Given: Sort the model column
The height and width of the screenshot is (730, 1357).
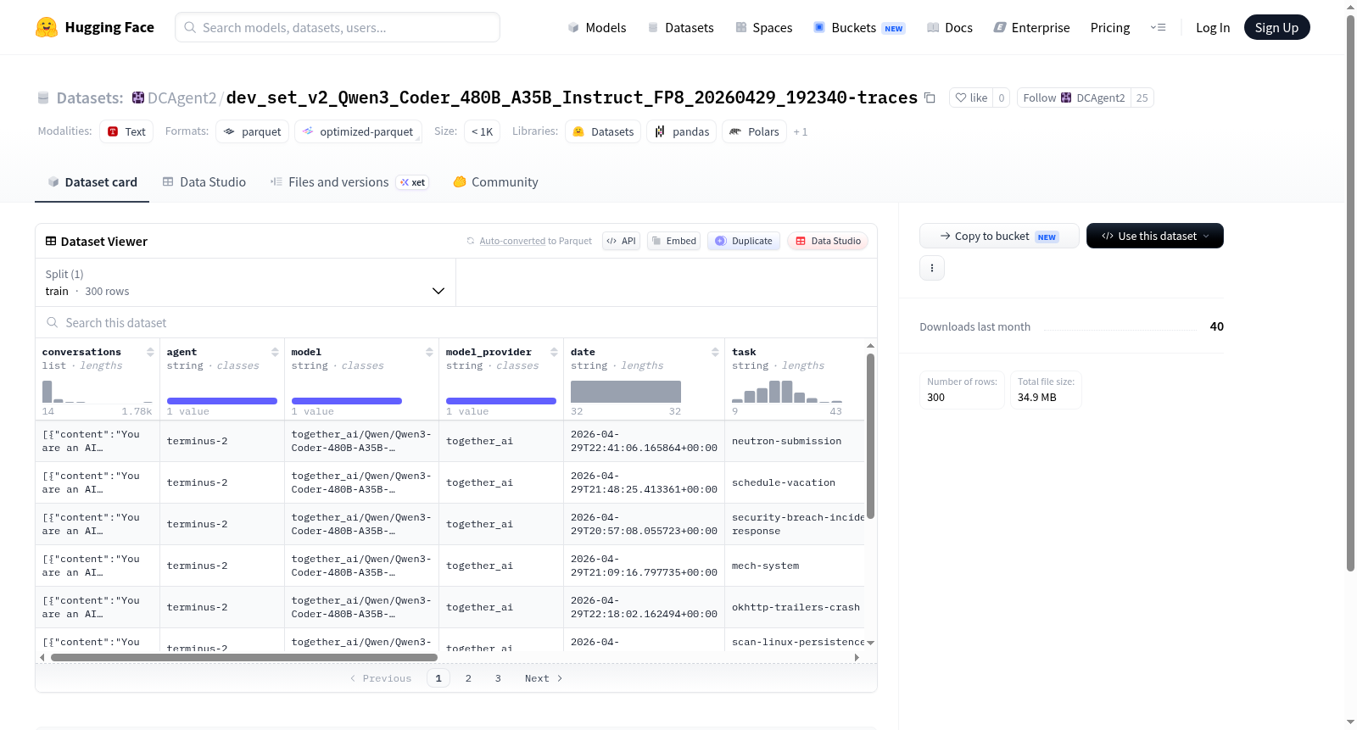Looking at the screenshot, I should [429, 352].
